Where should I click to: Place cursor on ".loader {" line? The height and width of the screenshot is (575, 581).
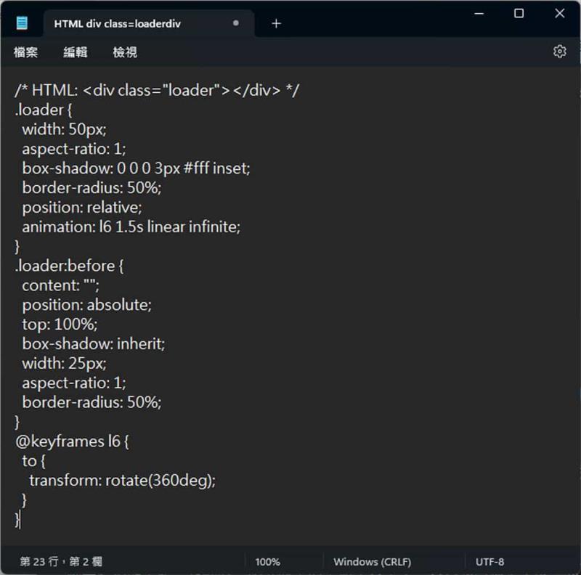[44, 110]
